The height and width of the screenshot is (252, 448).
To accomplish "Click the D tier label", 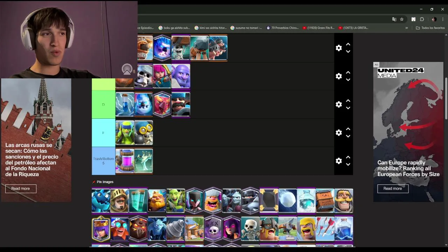I will pos(103,104).
